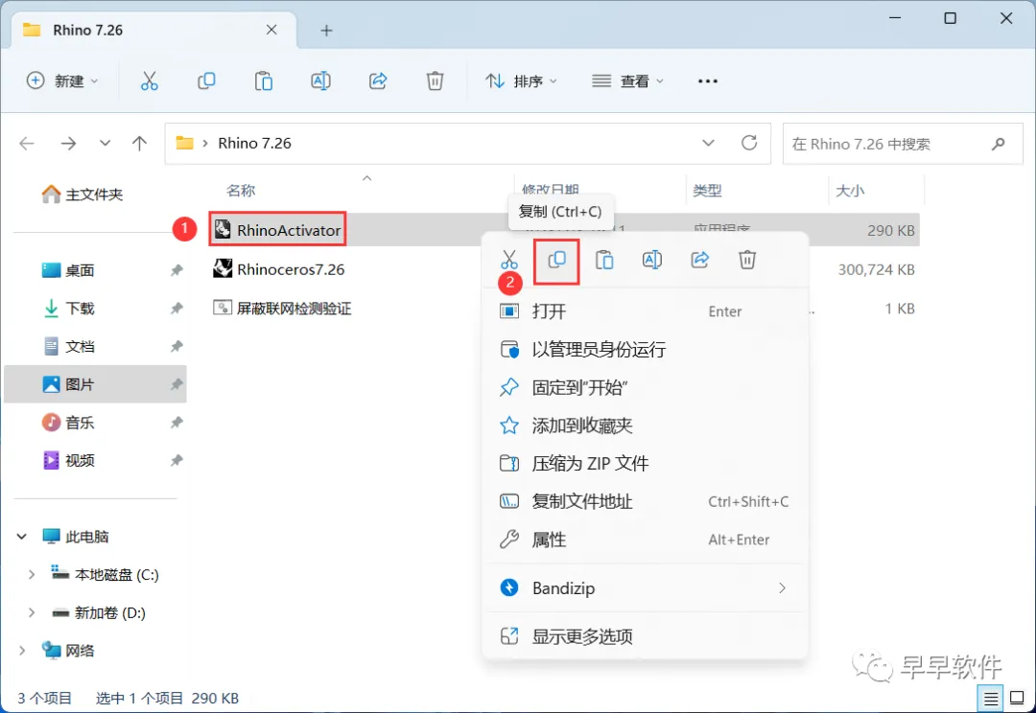Expand the 网络 tree node

point(22,651)
